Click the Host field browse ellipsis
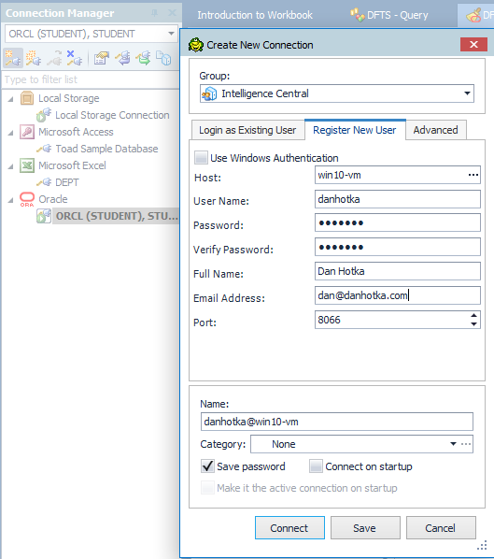The height and width of the screenshot is (559, 494). click(473, 175)
